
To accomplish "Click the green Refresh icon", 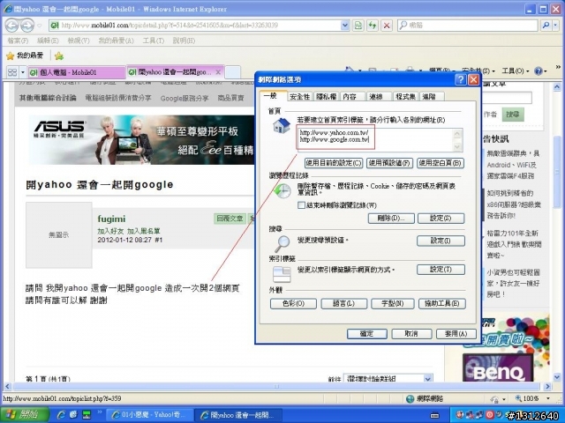I will coord(373,26).
